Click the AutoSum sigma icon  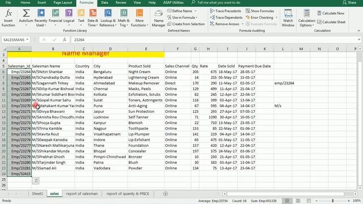pos(26,14)
